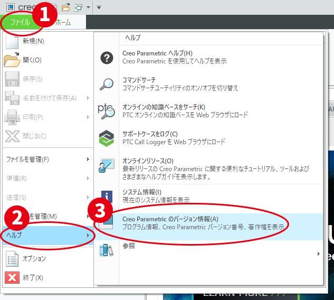Click the コマンドサーチ magnifier icon
This screenshot has height=300, width=334.
tap(107, 85)
